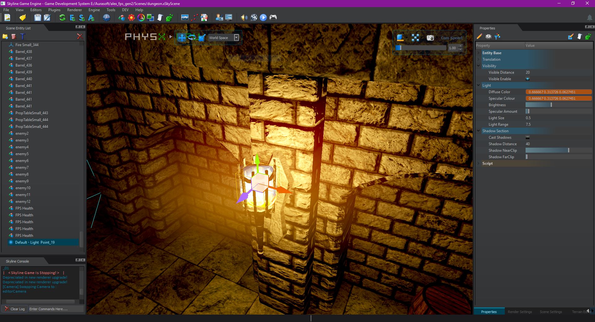This screenshot has width=595, height=322.
Task: Click the camera icon in viewport overlay
Action: click(430, 38)
